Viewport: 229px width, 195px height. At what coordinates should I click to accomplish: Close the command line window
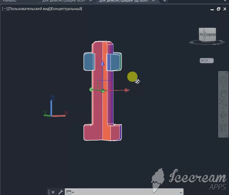tap(53, 192)
